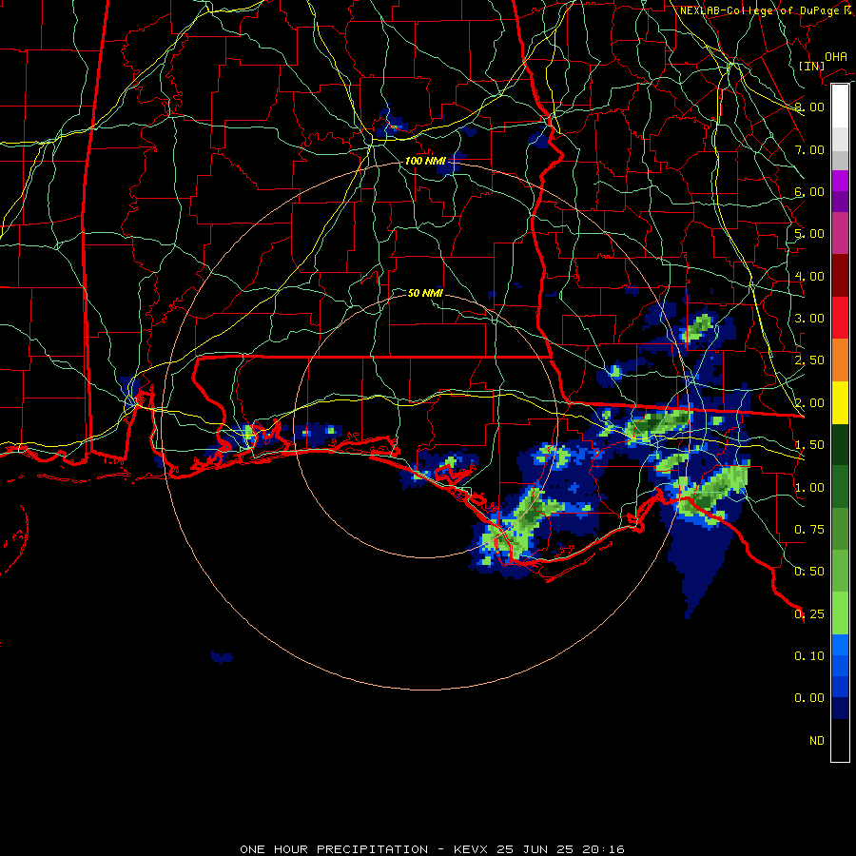The width and height of the screenshot is (856, 856).
Task: Select the darkest green legend swatch
Action: (840, 444)
